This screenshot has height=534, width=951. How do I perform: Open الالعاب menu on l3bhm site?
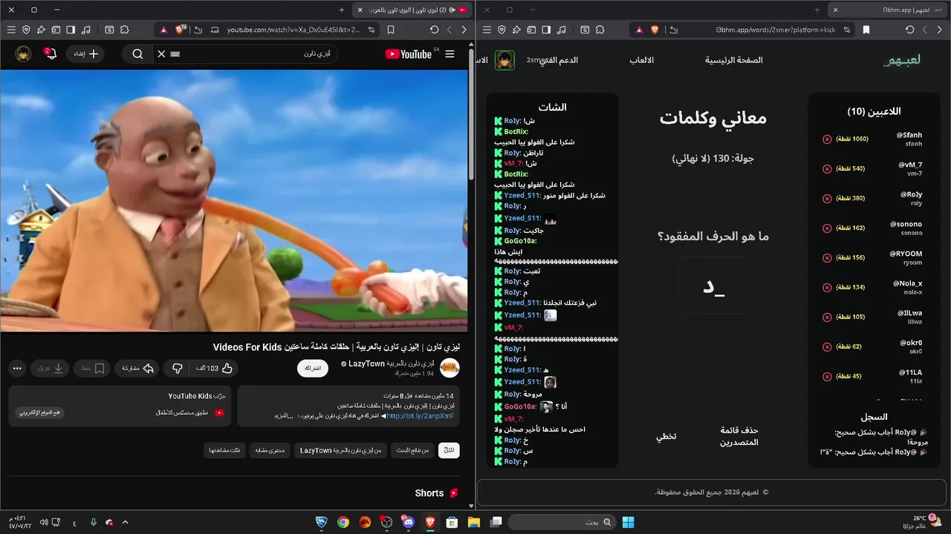click(x=642, y=60)
